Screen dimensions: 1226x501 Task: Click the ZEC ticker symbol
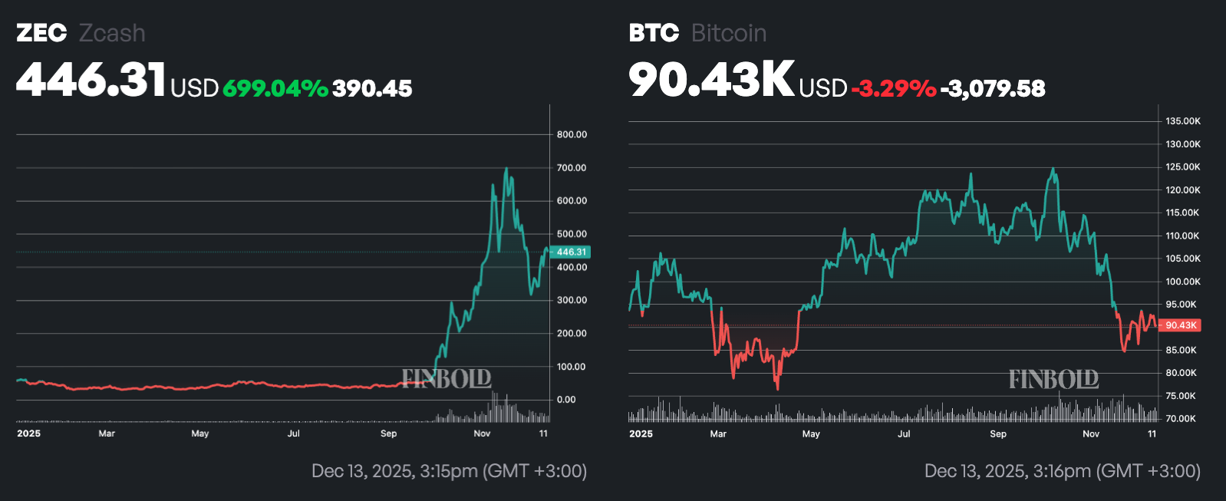[41, 33]
